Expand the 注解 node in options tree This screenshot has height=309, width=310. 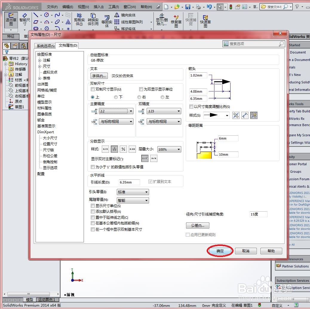tap(39, 60)
